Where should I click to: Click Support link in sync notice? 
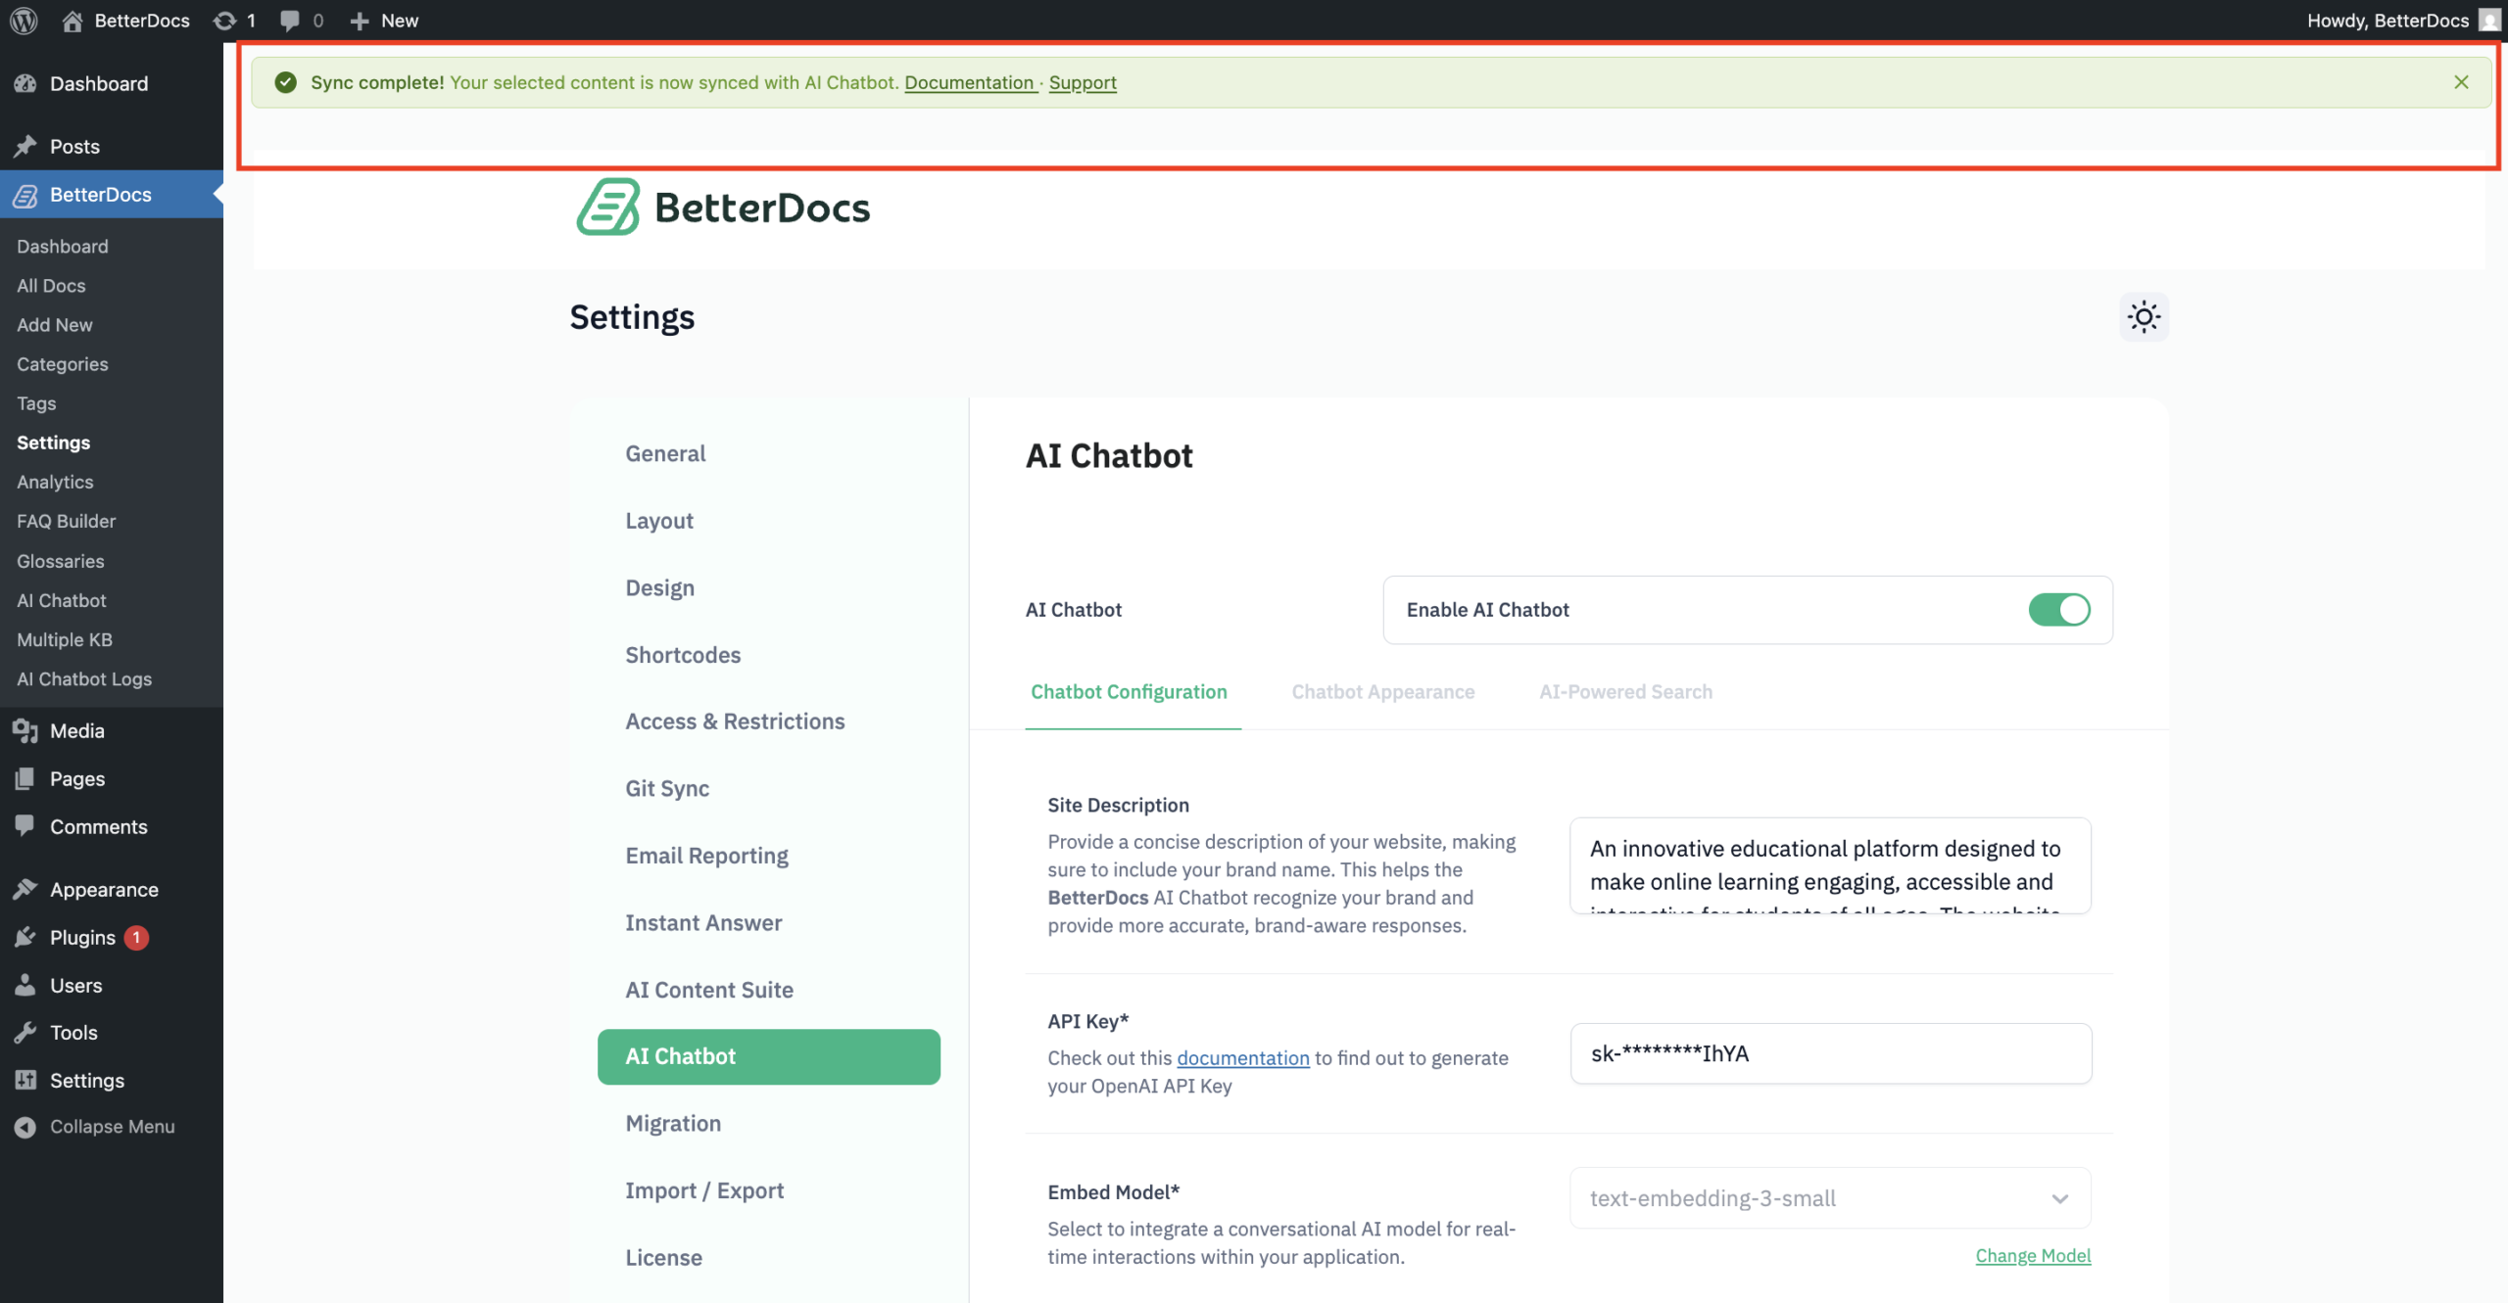click(1083, 82)
